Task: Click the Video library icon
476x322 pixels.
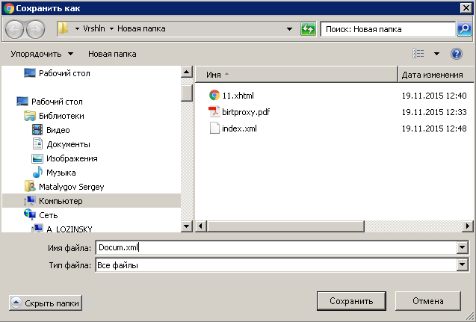Action: coord(37,130)
